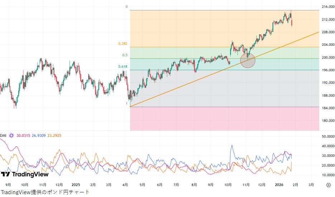Image resolution: width=335 pixels, height=197 pixels.
Task: Select the 0.5 Fibonacci level label
Action: tap(125, 55)
